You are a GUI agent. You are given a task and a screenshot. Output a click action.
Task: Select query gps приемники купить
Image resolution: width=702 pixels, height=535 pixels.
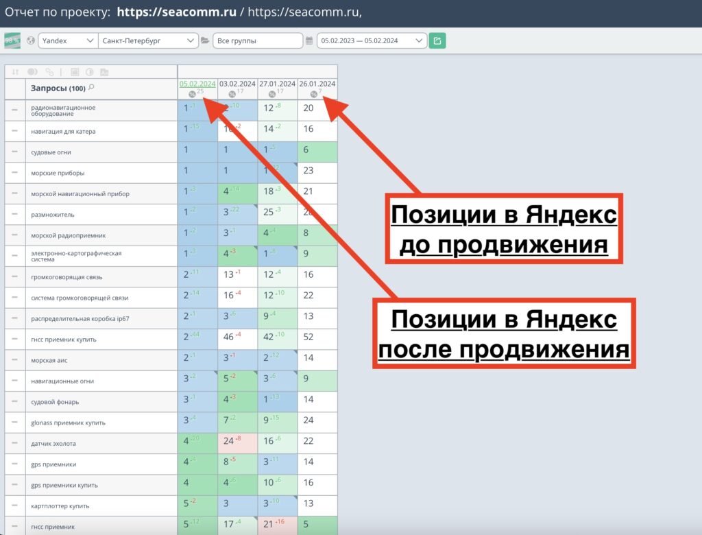tap(64, 485)
